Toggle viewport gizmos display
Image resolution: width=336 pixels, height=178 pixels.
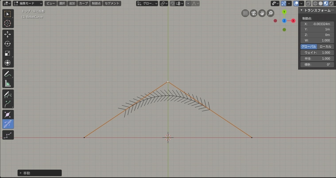click(x=284, y=4)
